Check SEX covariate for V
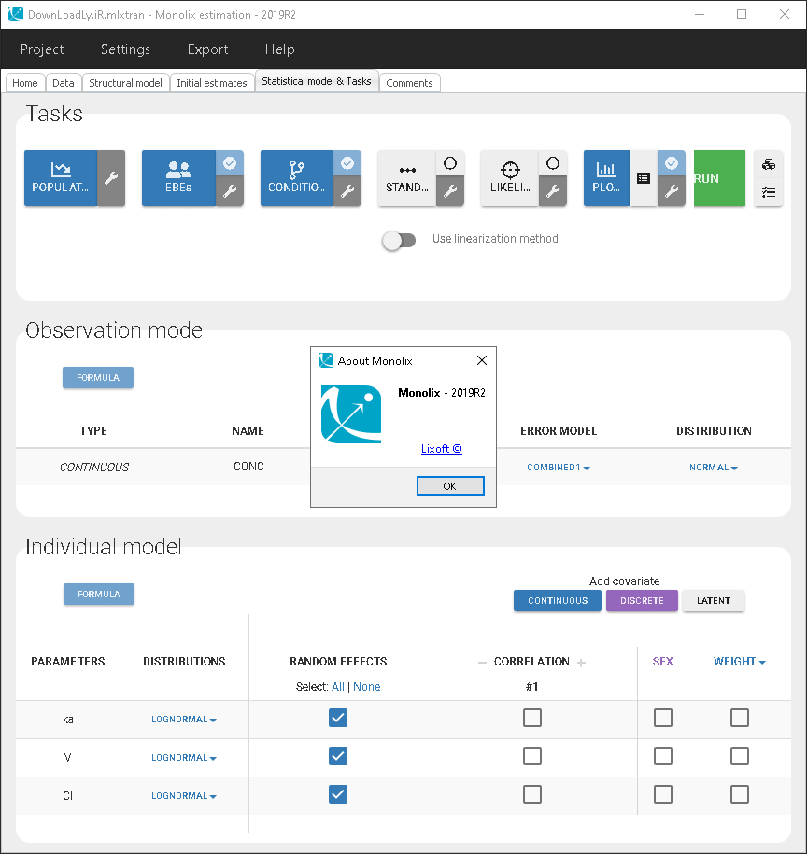This screenshot has width=807, height=854. (x=663, y=756)
